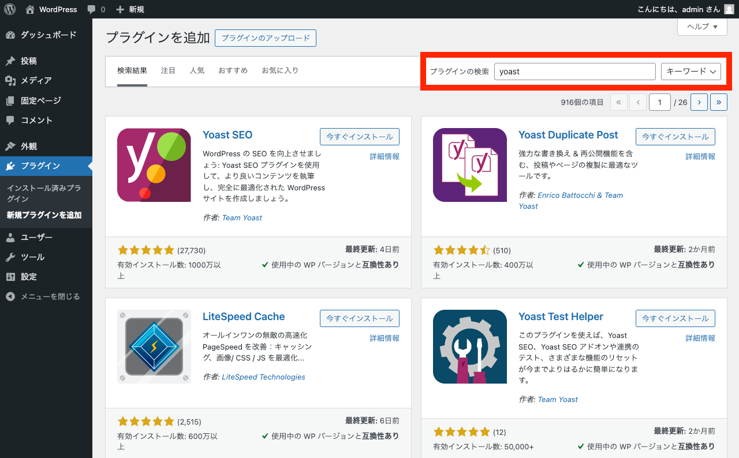Switch to the おすすめ tab

tap(233, 71)
